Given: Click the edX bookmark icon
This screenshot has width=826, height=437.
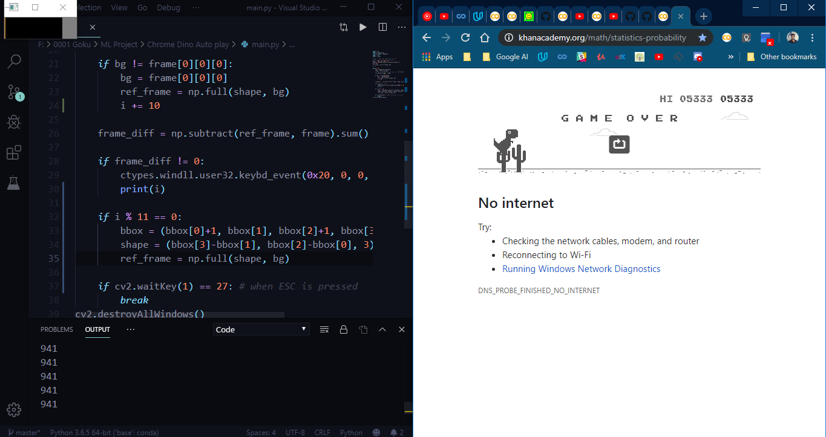Looking at the screenshot, I should pyautogui.click(x=620, y=57).
